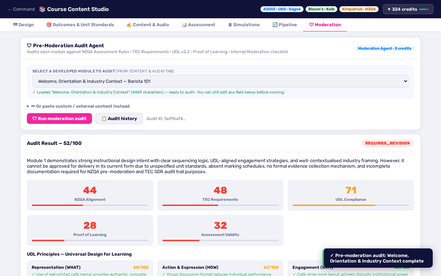Open Audit history
The height and width of the screenshot is (276, 441).
[x=119, y=119]
